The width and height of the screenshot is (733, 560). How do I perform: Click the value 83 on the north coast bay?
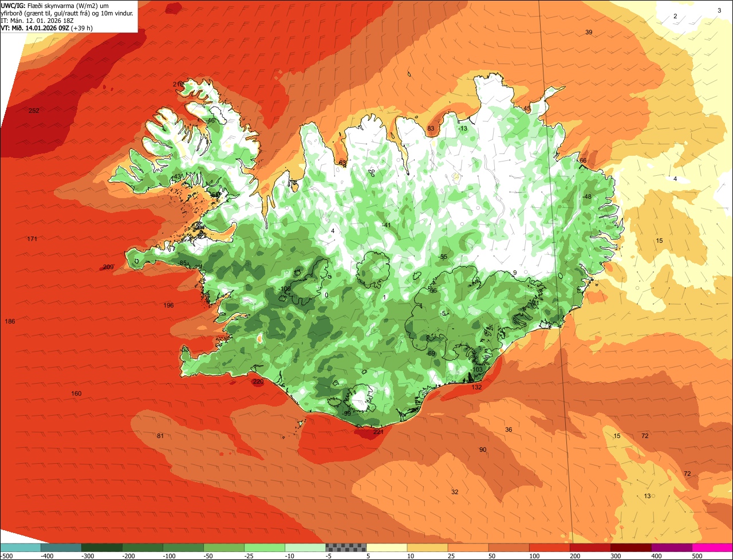(x=431, y=128)
